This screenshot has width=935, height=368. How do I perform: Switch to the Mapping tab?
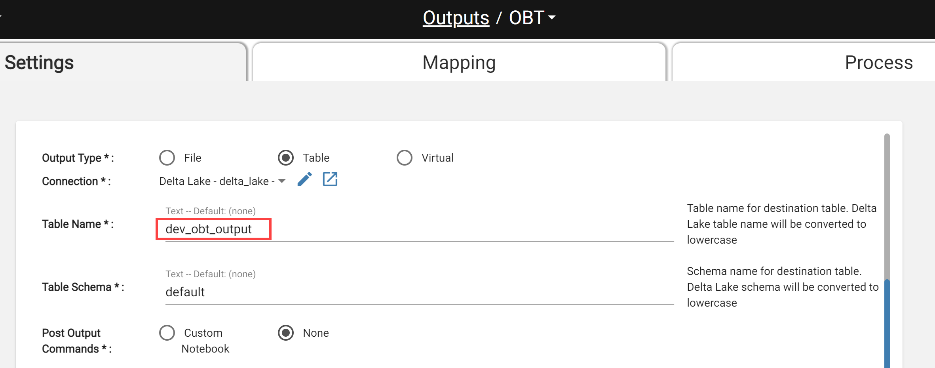coord(459,62)
